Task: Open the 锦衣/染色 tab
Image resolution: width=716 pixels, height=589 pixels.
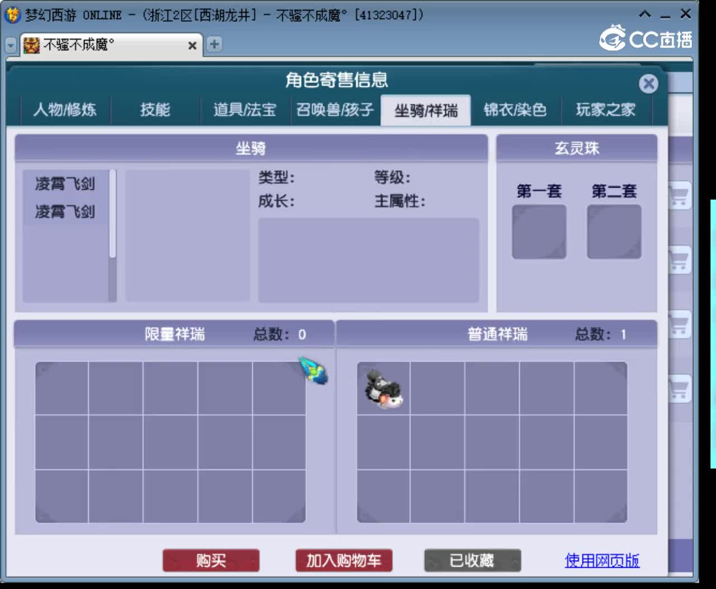Action: point(515,109)
